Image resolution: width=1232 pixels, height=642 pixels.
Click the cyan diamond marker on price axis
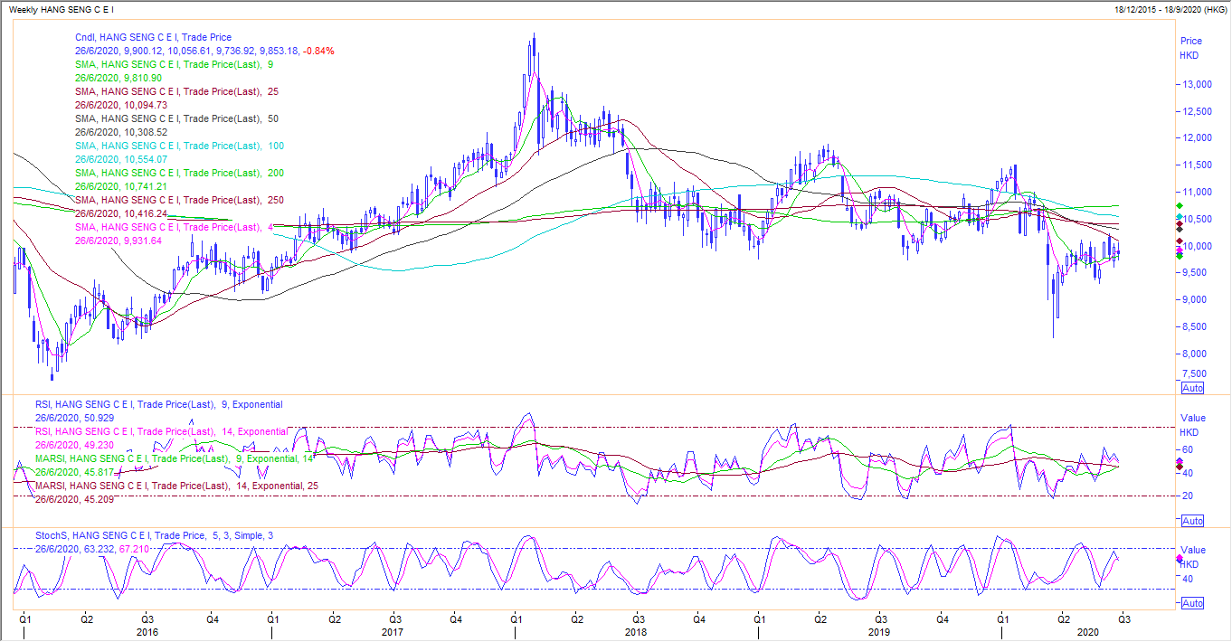point(1179,219)
